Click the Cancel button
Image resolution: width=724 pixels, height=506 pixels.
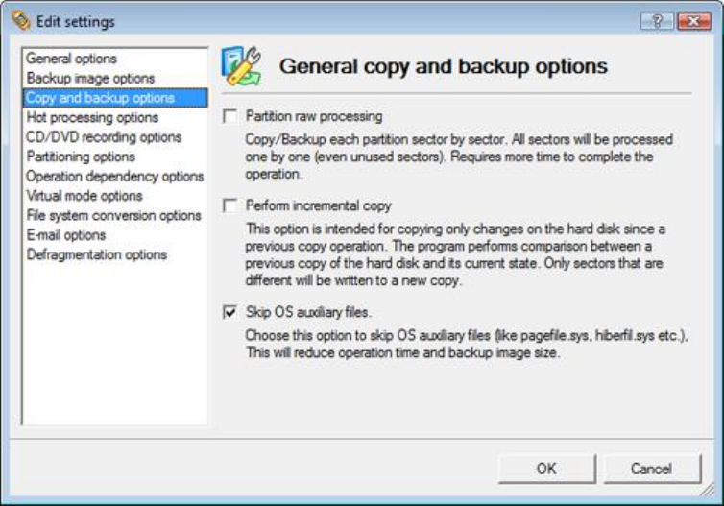click(x=652, y=469)
